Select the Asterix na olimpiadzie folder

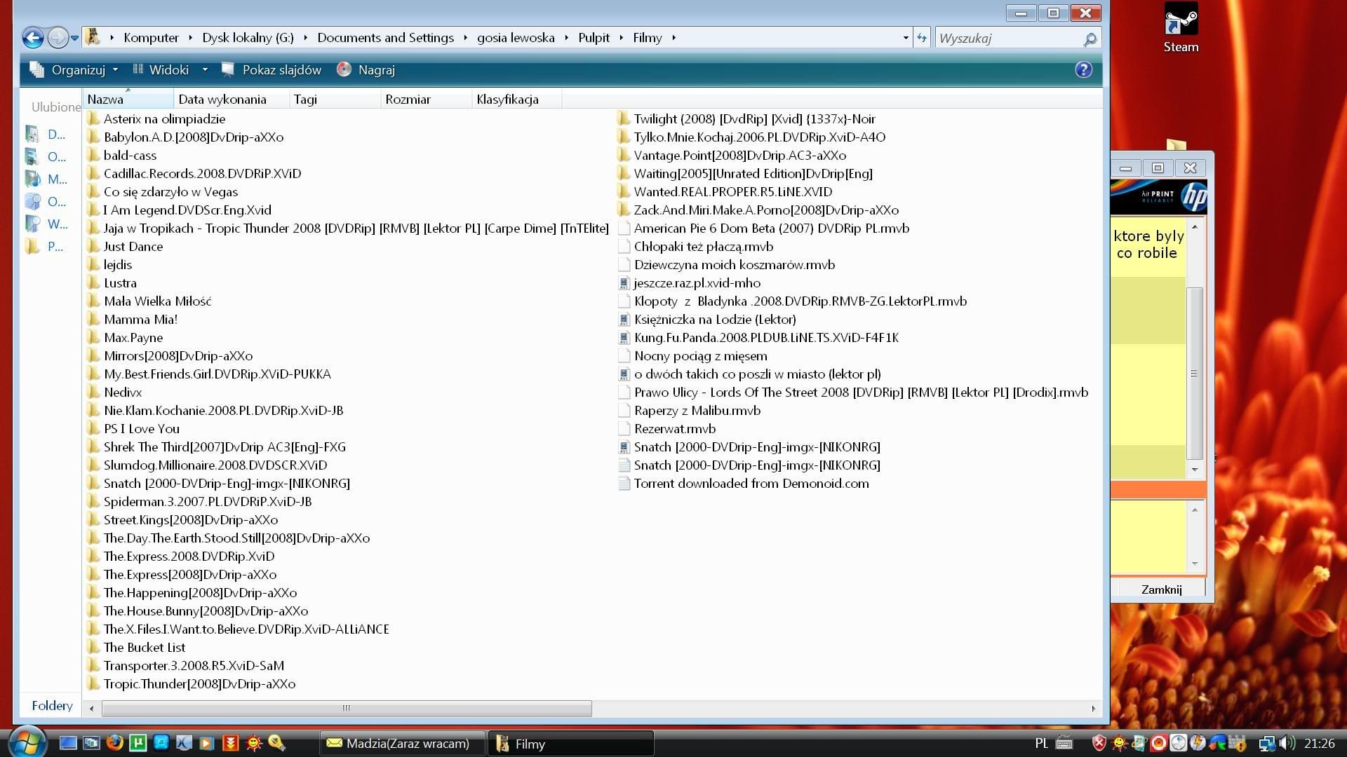pos(156,119)
